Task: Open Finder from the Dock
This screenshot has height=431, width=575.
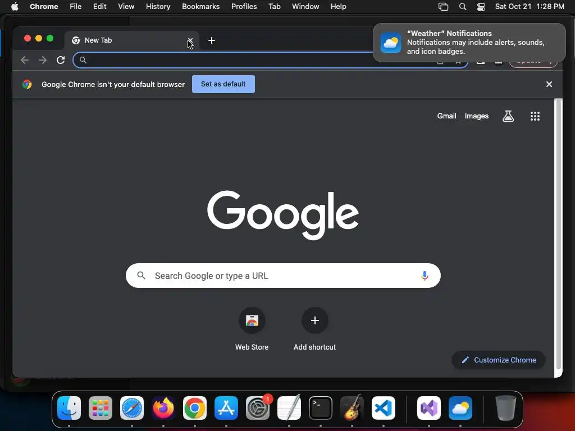Action: tap(69, 408)
